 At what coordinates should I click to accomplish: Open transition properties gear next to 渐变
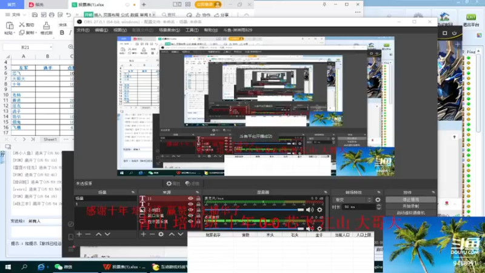(378, 200)
